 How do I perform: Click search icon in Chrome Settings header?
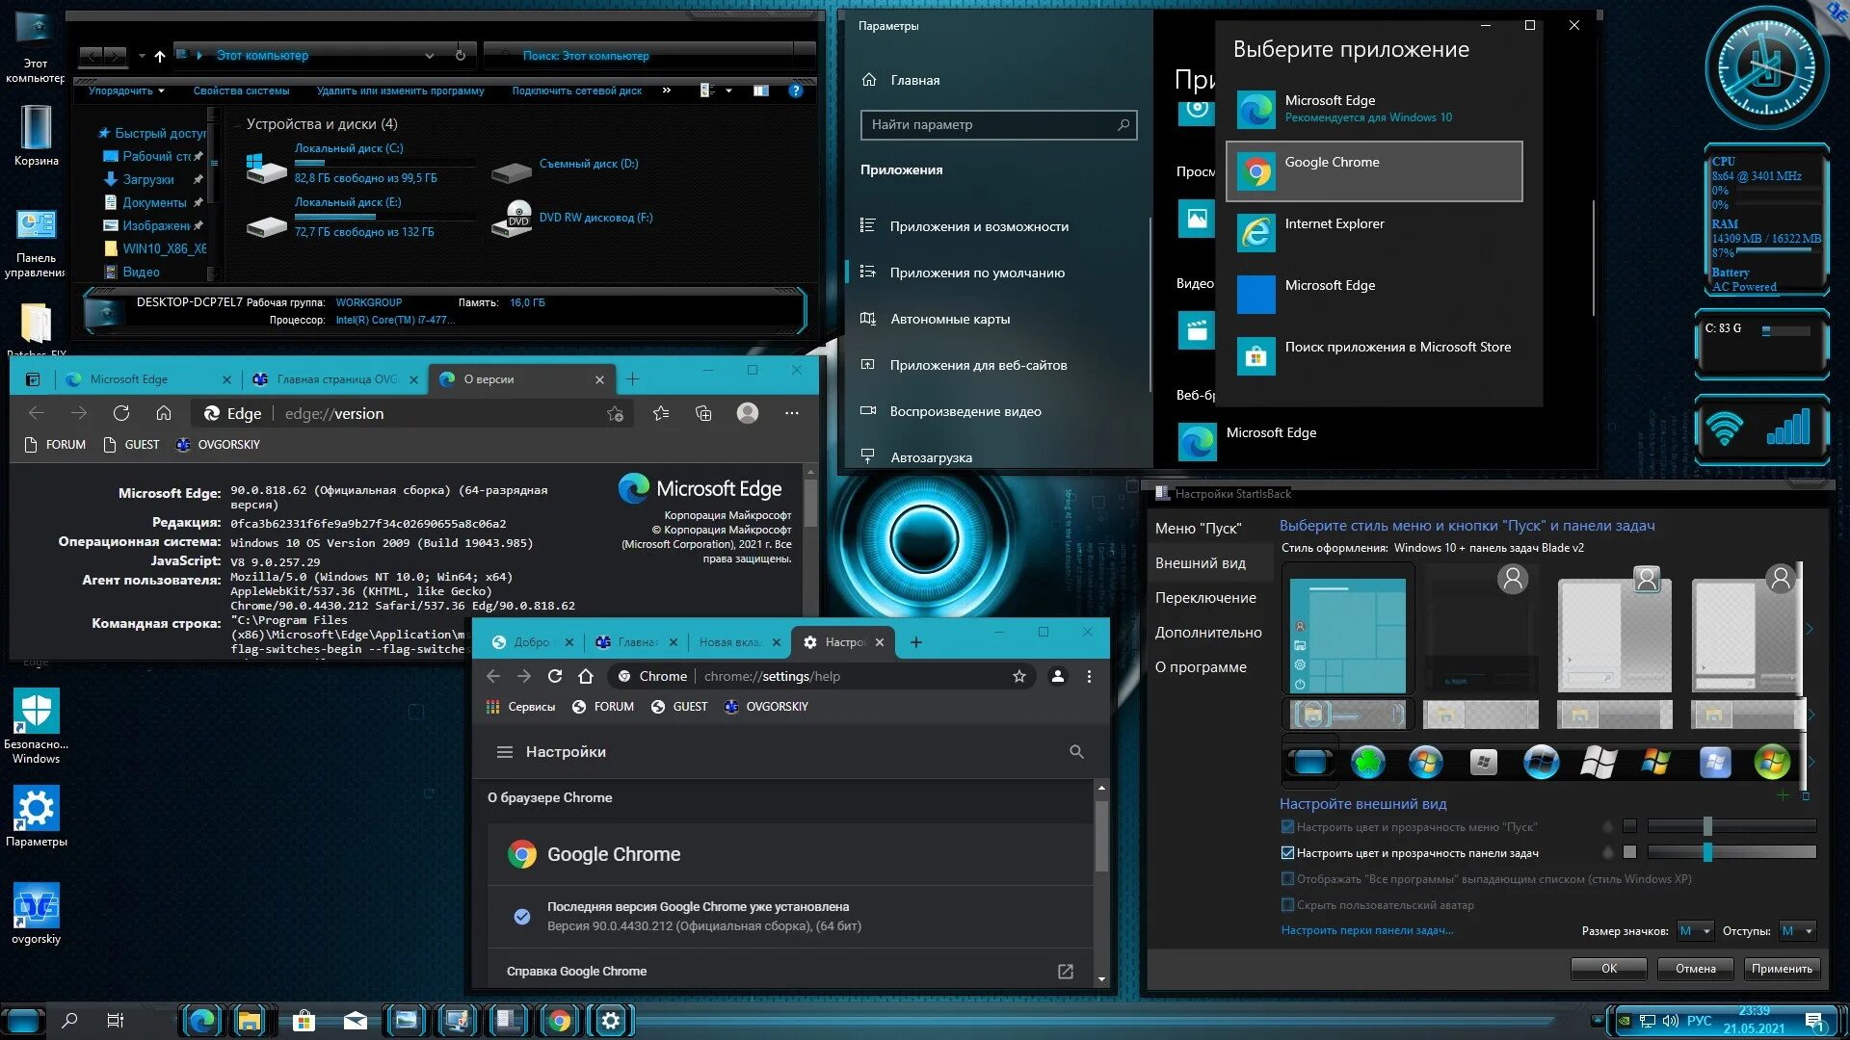pyautogui.click(x=1076, y=751)
